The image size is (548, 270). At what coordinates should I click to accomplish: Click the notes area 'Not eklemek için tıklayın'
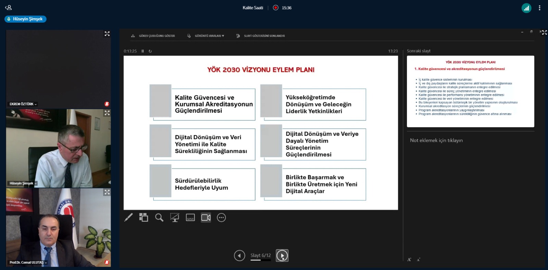pyautogui.click(x=436, y=140)
